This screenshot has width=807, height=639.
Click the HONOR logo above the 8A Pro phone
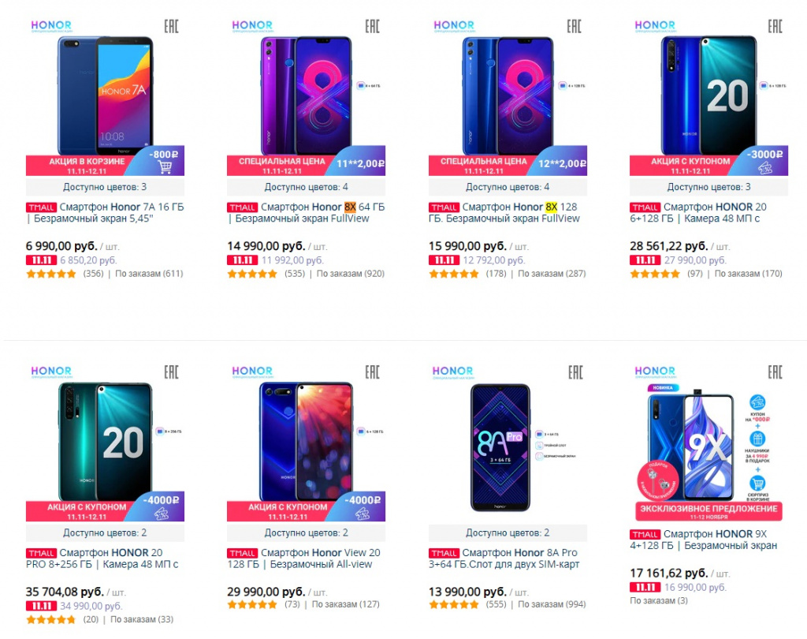point(453,371)
